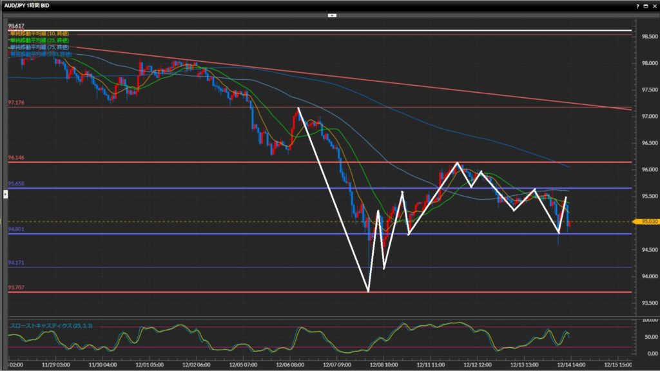Expand the top toolbar dropdown arrow
The width and height of the screenshot is (660, 371).
[331, 14]
